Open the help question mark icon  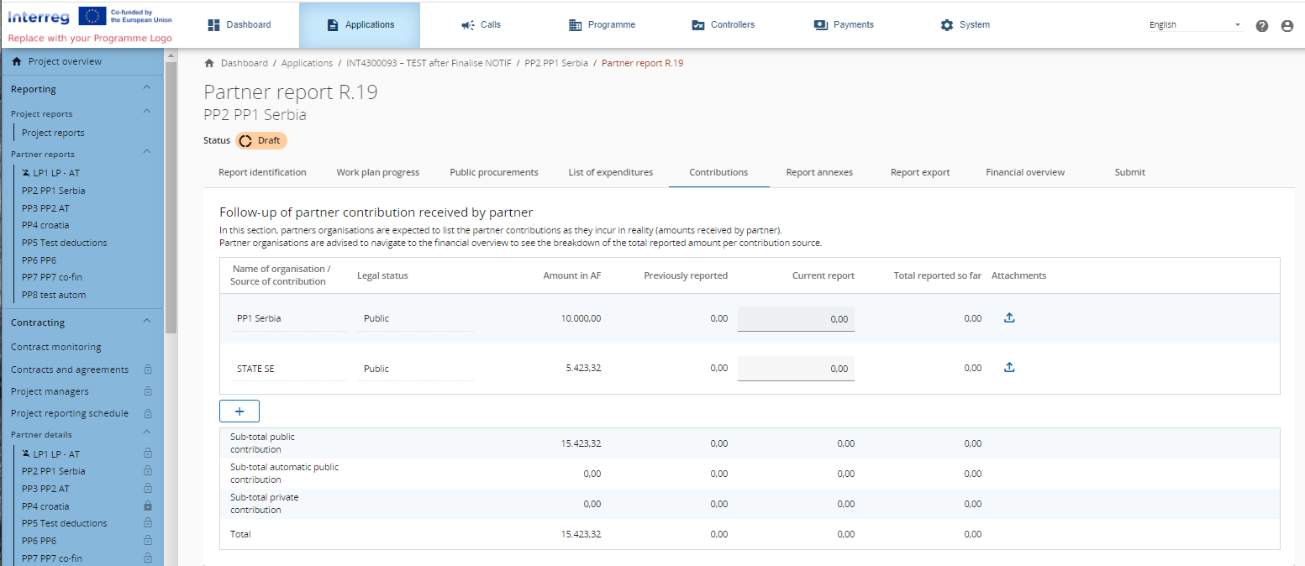pos(1261,25)
